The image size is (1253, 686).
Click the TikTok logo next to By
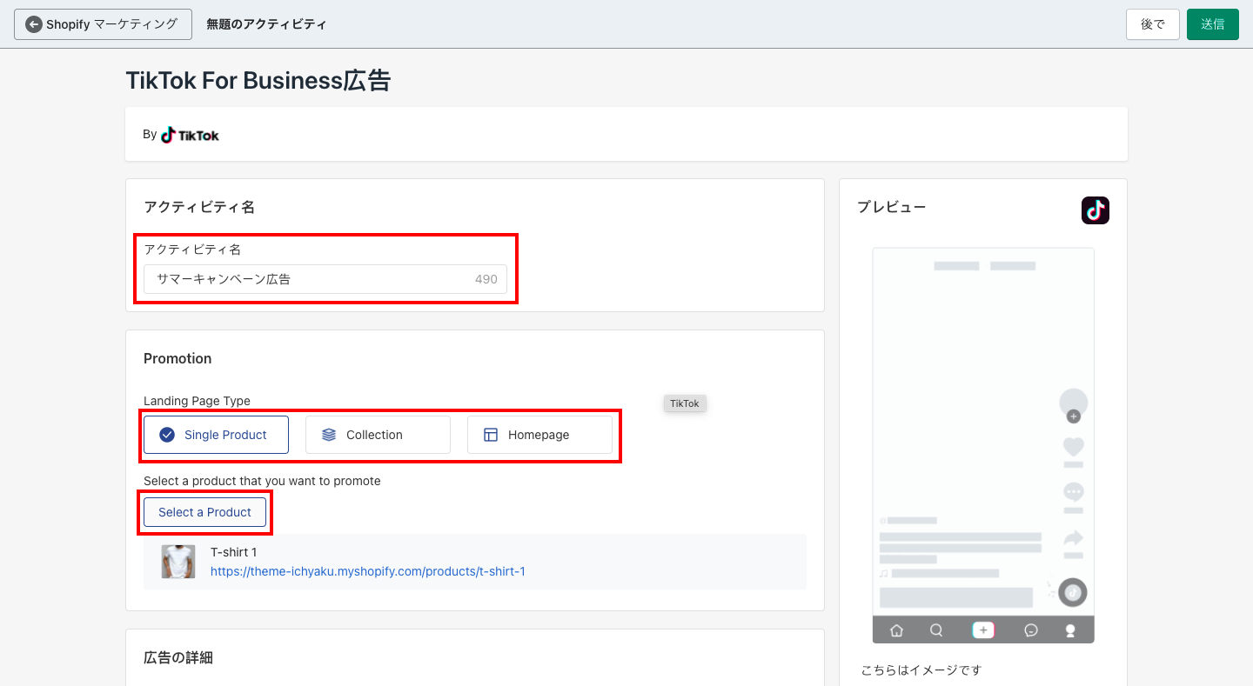tap(190, 135)
